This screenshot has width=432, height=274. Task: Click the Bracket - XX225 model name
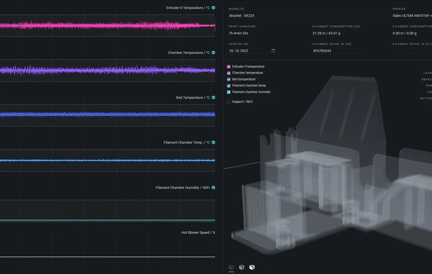tap(242, 15)
